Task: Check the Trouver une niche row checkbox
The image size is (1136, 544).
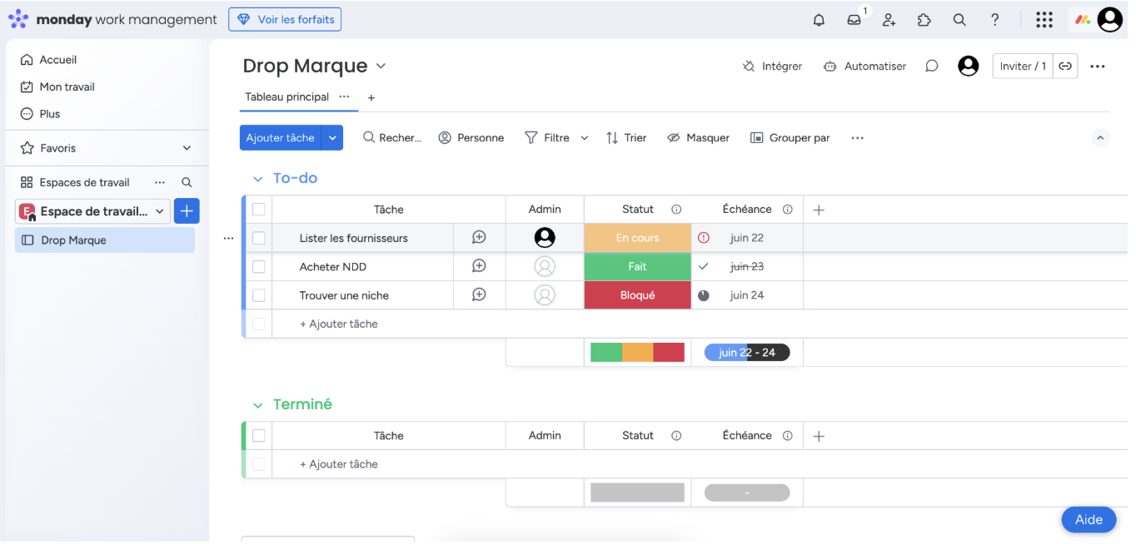Action: point(259,295)
